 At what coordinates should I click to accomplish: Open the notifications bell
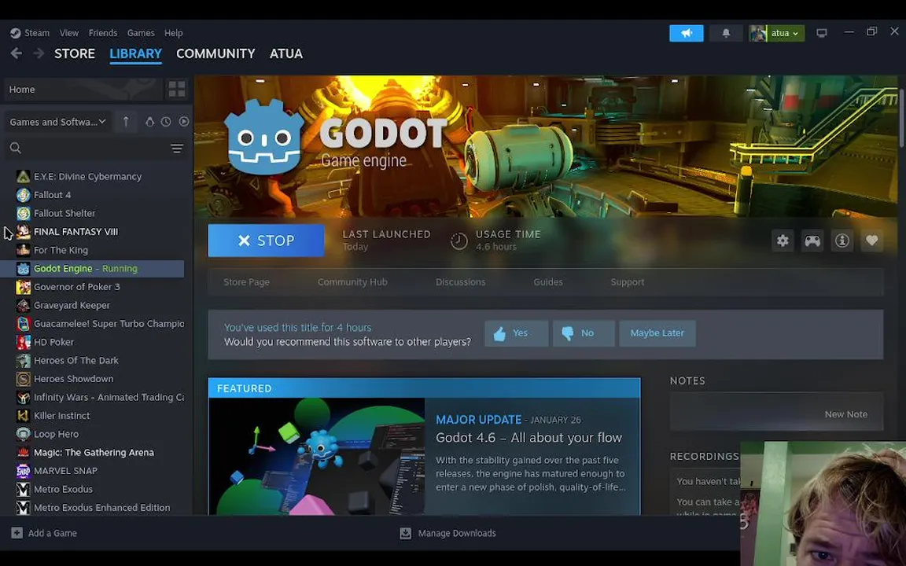pyautogui.click(x=726, y=33)
